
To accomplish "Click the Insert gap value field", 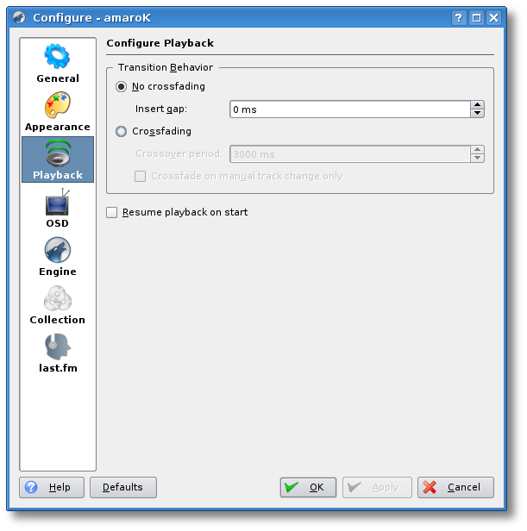I will (x=349, y=109).
